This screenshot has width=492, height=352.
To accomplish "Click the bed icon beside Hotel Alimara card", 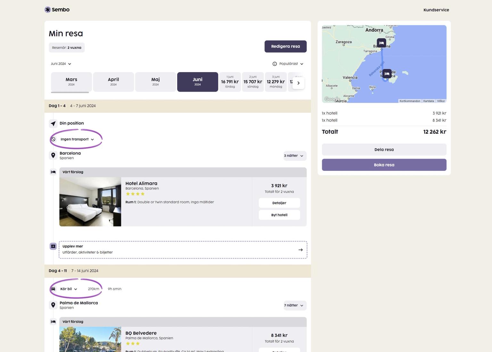I will (53, 172).
